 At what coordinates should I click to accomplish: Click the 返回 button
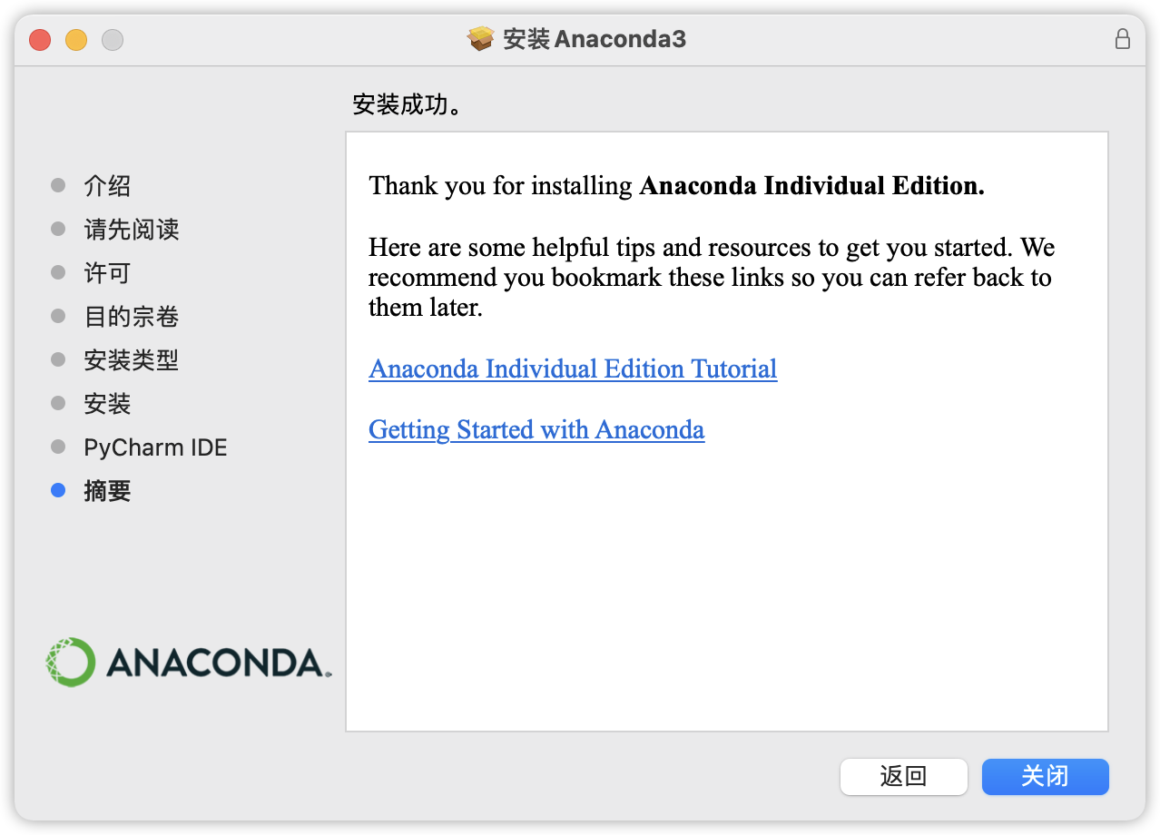pyautogui.click(x=903, y=777)
